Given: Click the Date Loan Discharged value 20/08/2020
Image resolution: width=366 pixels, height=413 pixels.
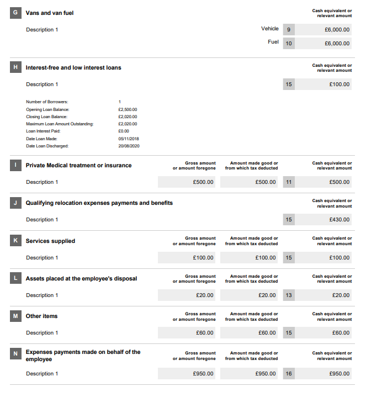Looking at the screenshot, I should (129, 146).
